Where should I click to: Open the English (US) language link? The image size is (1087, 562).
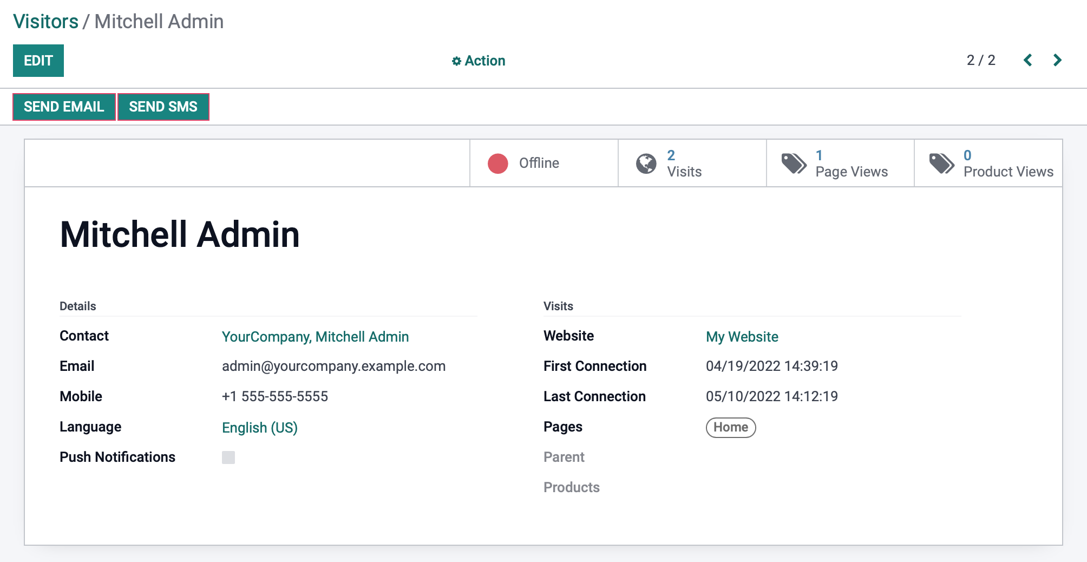pos(260,428)
